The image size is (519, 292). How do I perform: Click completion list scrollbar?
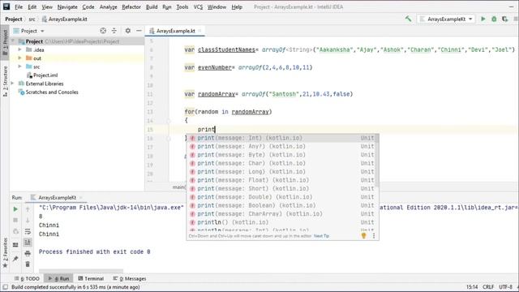377,161
